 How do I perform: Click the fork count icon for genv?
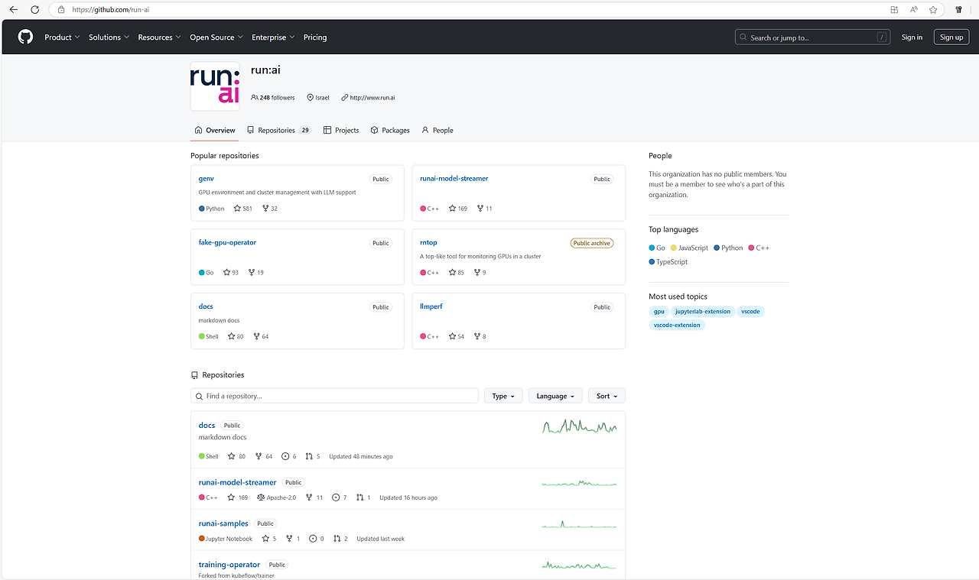click(x=265, y=209)
